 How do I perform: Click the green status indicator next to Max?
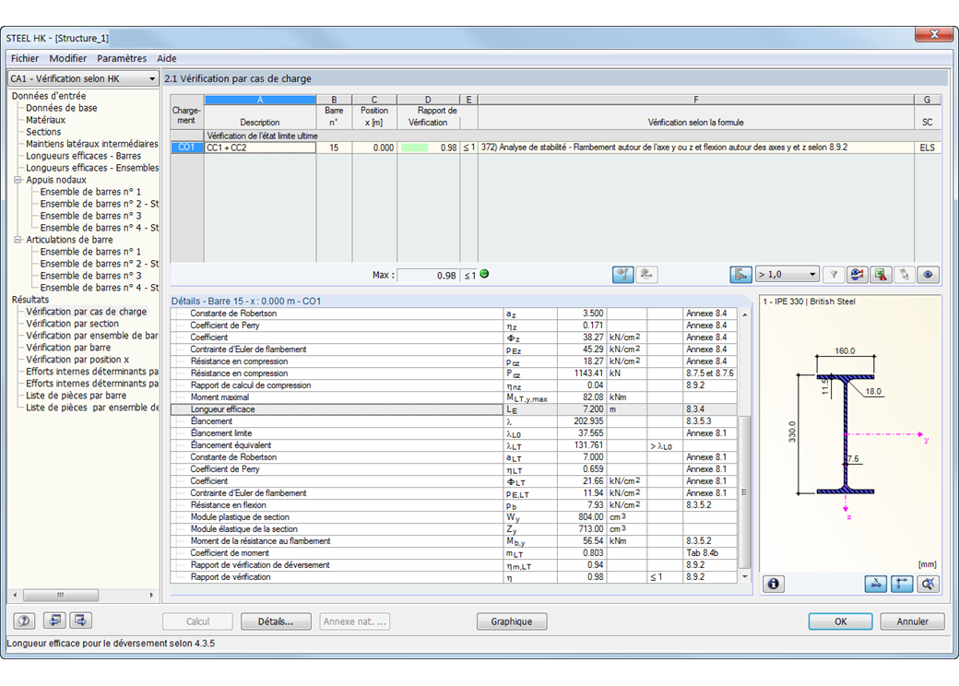pyautogui.click(x=484, y=274)
